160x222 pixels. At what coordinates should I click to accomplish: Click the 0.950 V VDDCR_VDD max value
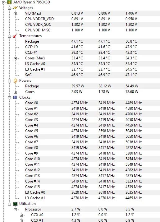pyautogui.click(x=131, y=19)
